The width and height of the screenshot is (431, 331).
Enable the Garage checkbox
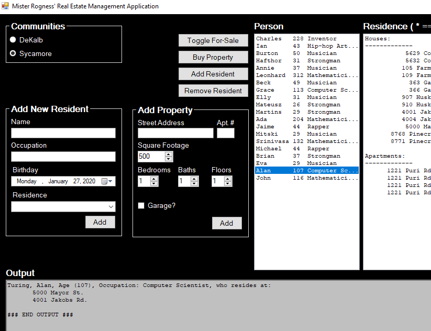click(141, 206)
